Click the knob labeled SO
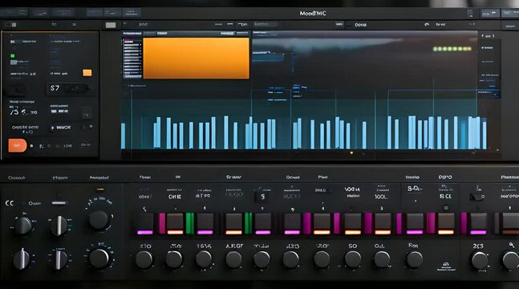 pyautogui.click(x=353, y=259)
